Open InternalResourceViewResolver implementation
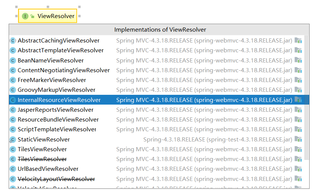 59,100
